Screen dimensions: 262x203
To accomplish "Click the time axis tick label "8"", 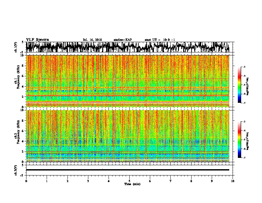I will (x=191, y=181).
